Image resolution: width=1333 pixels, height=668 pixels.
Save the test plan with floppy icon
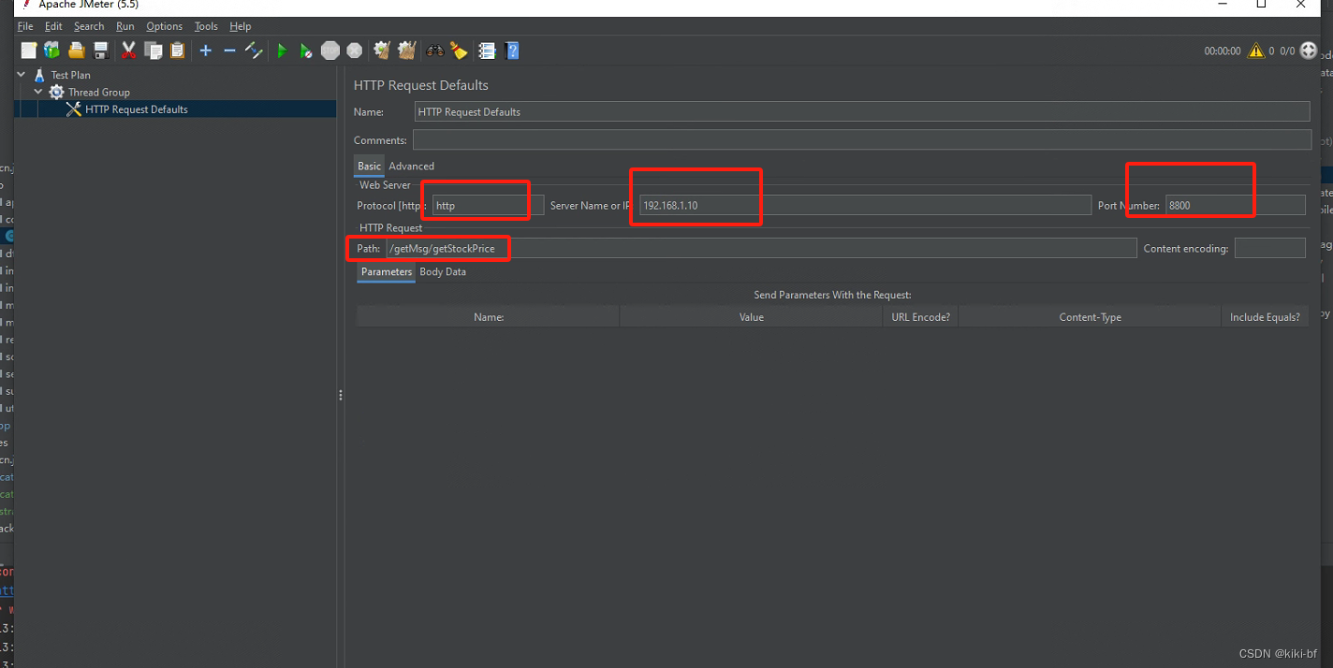101,51
